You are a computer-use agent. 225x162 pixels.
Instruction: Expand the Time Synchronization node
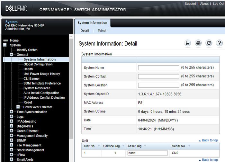point(11,112)
